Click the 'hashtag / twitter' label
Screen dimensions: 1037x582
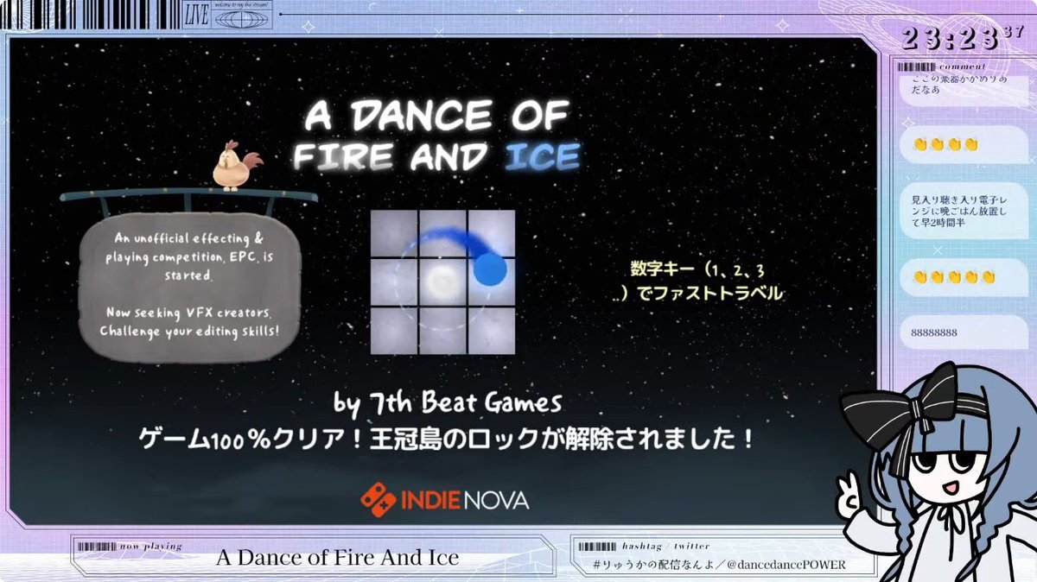(665, 546)
